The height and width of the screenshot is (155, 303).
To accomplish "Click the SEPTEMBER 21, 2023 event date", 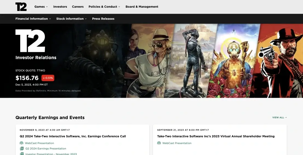I will click(183, 130).
